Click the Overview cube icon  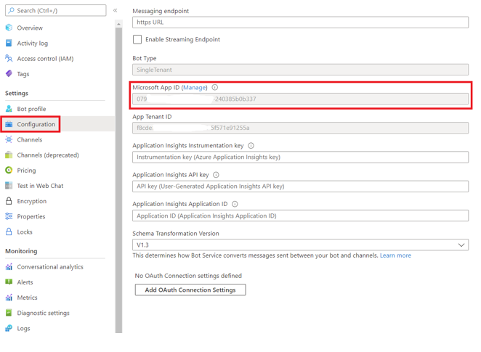(9, 28)
